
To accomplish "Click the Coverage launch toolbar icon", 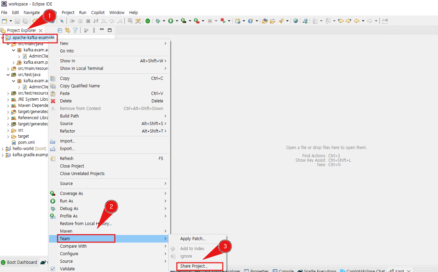I will pyautogui.click(x=184, y=21).
